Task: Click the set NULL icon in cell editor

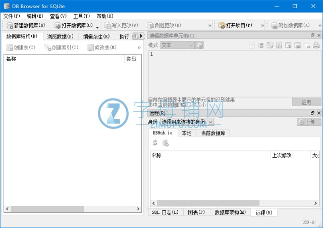Action: point(307,46)
